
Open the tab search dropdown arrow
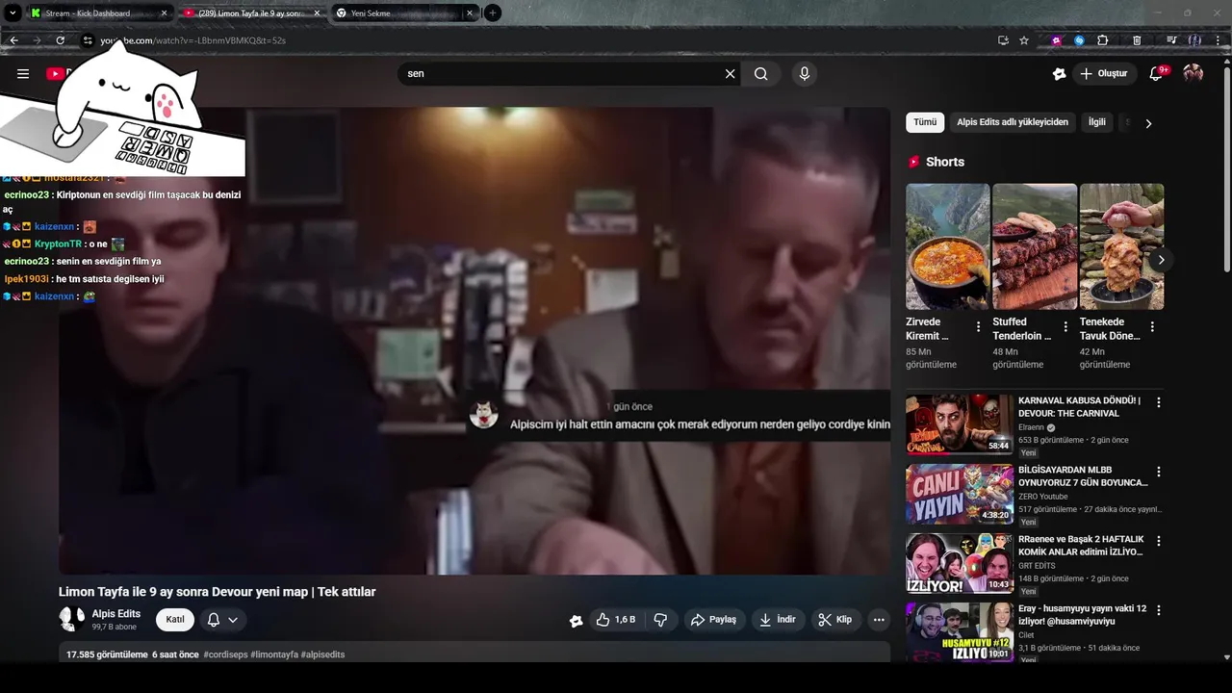13,13
